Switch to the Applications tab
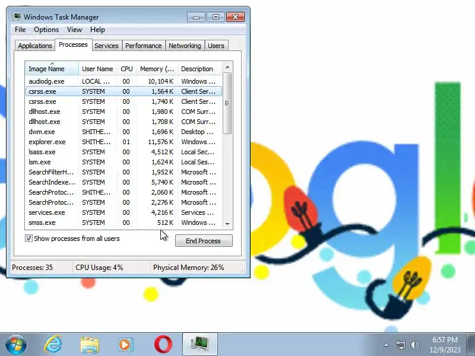475x356 pixels. coord(35,46)
